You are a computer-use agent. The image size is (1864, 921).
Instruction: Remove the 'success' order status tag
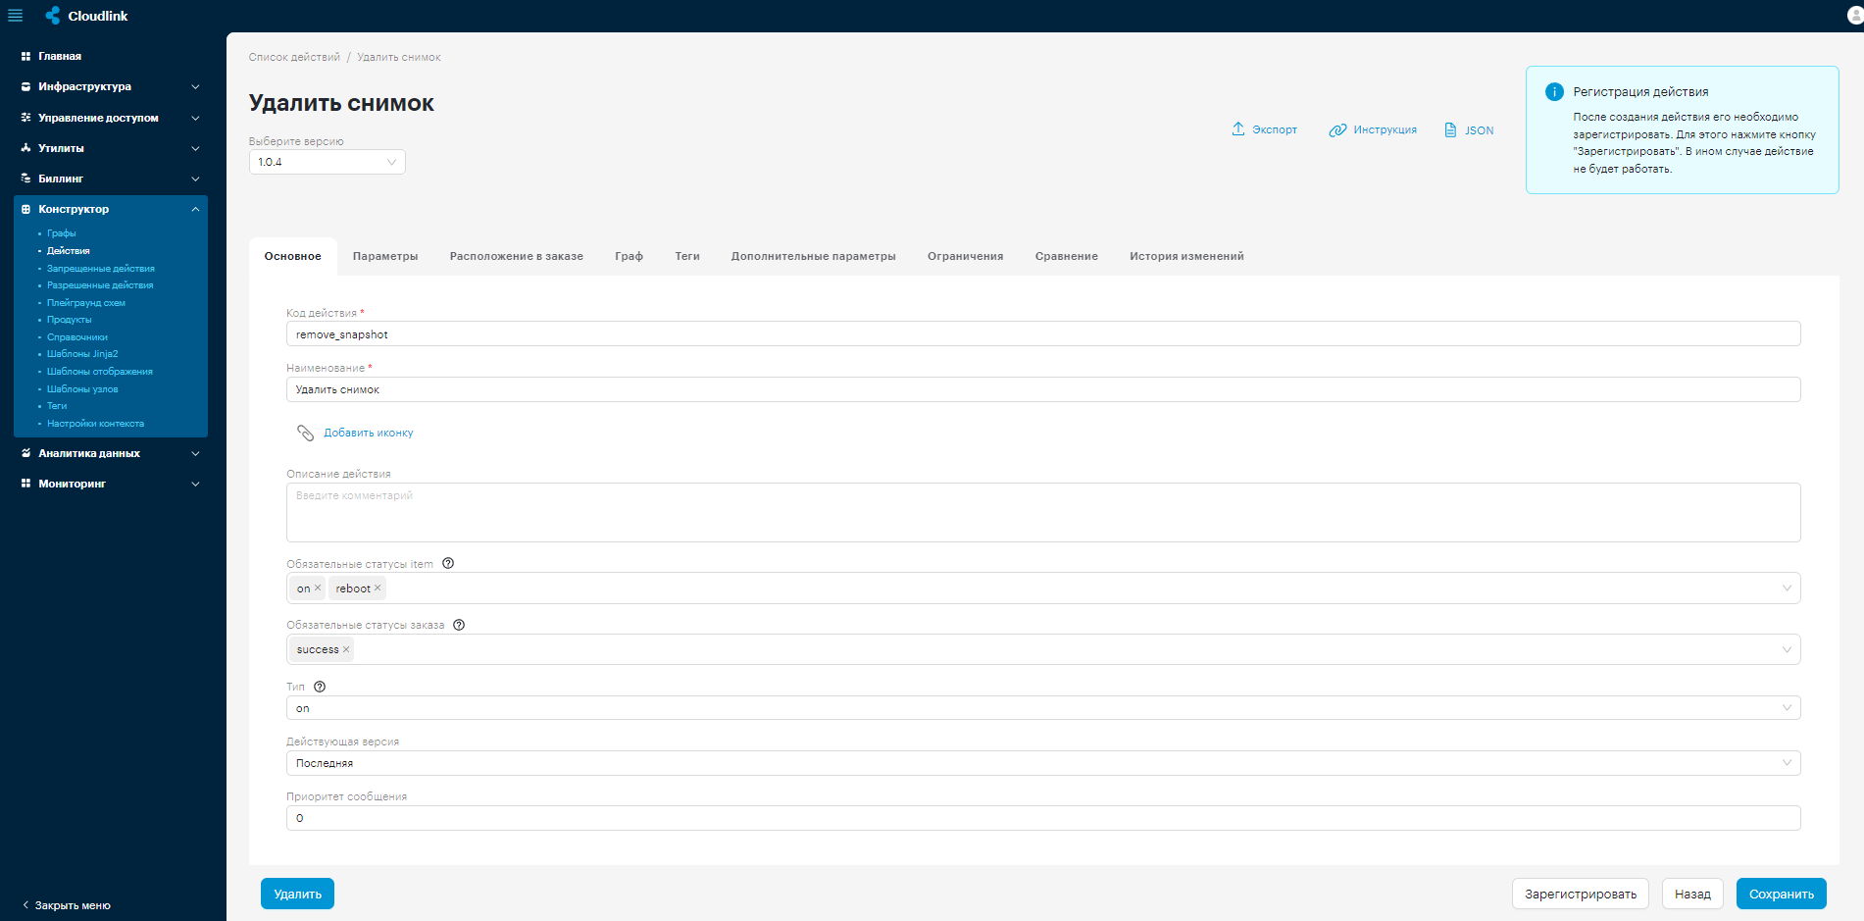click(x=346, y=649)
